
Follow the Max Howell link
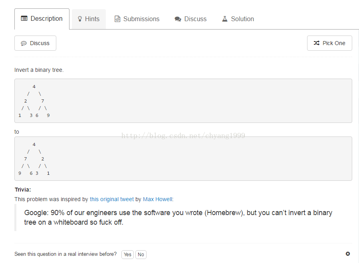pos(157,199)
